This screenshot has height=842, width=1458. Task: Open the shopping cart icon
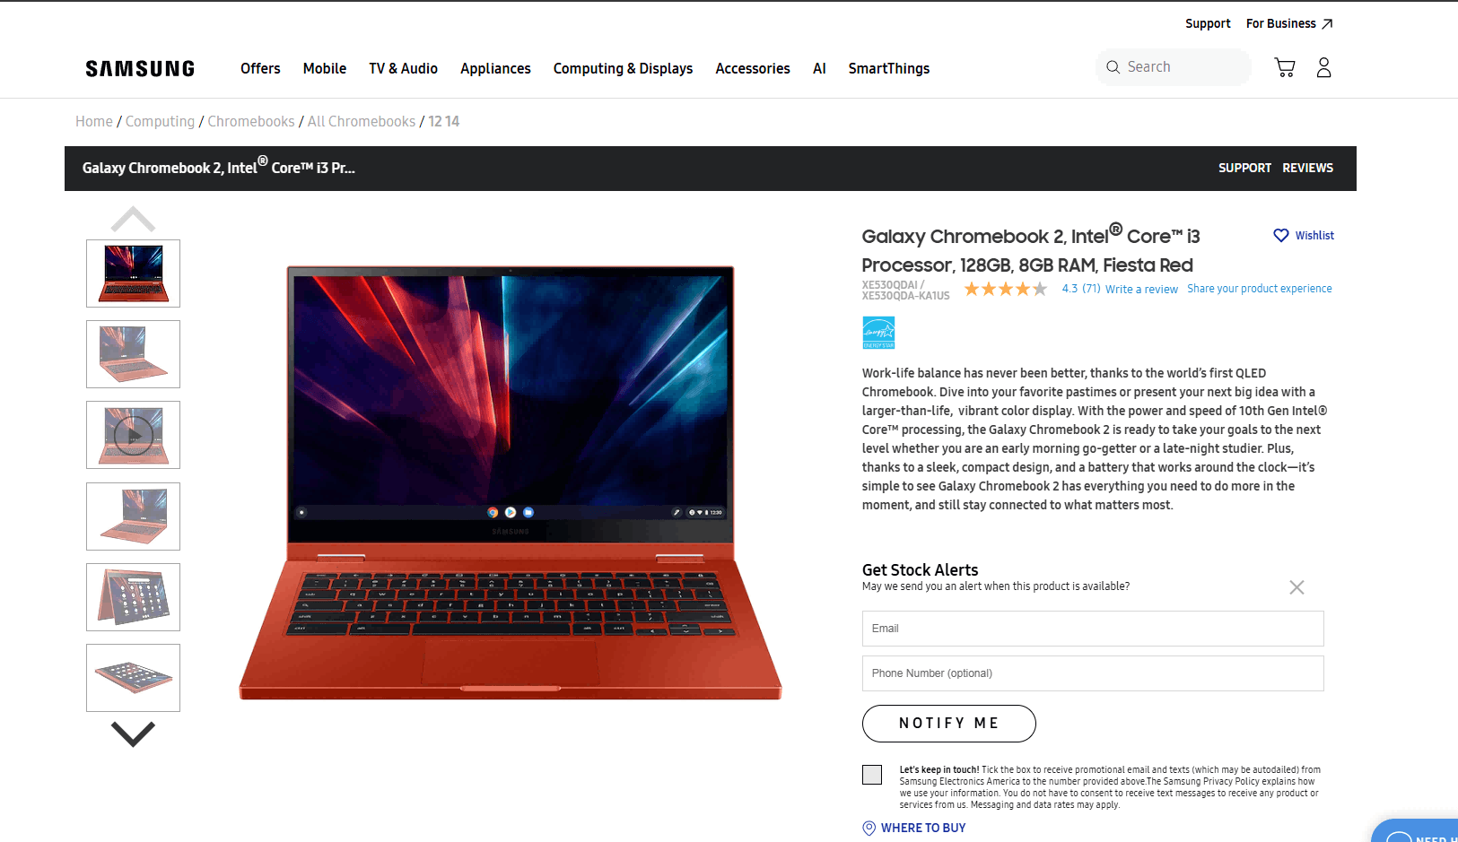1285,67
